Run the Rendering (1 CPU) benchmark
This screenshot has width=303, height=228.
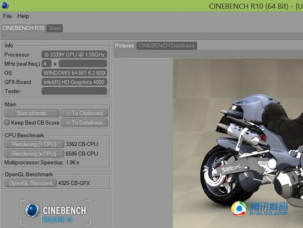34,144
